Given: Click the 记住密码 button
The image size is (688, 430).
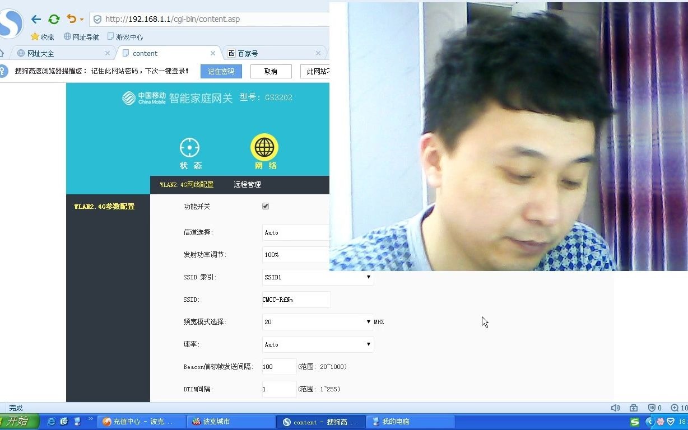Looking at the screenshot, I should (221, 71).
